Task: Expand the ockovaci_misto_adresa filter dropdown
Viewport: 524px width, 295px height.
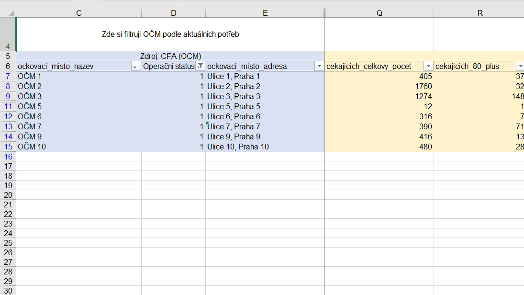Action: pyautogui.click(x=319, y=67)
